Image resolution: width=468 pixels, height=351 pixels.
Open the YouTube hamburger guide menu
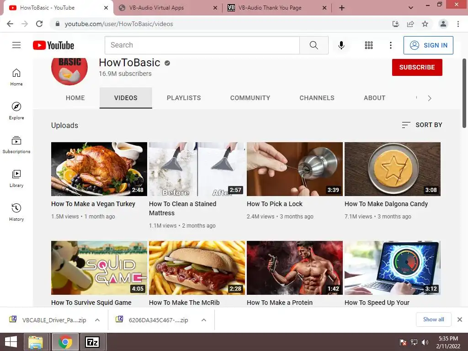[x=16, y=45]
